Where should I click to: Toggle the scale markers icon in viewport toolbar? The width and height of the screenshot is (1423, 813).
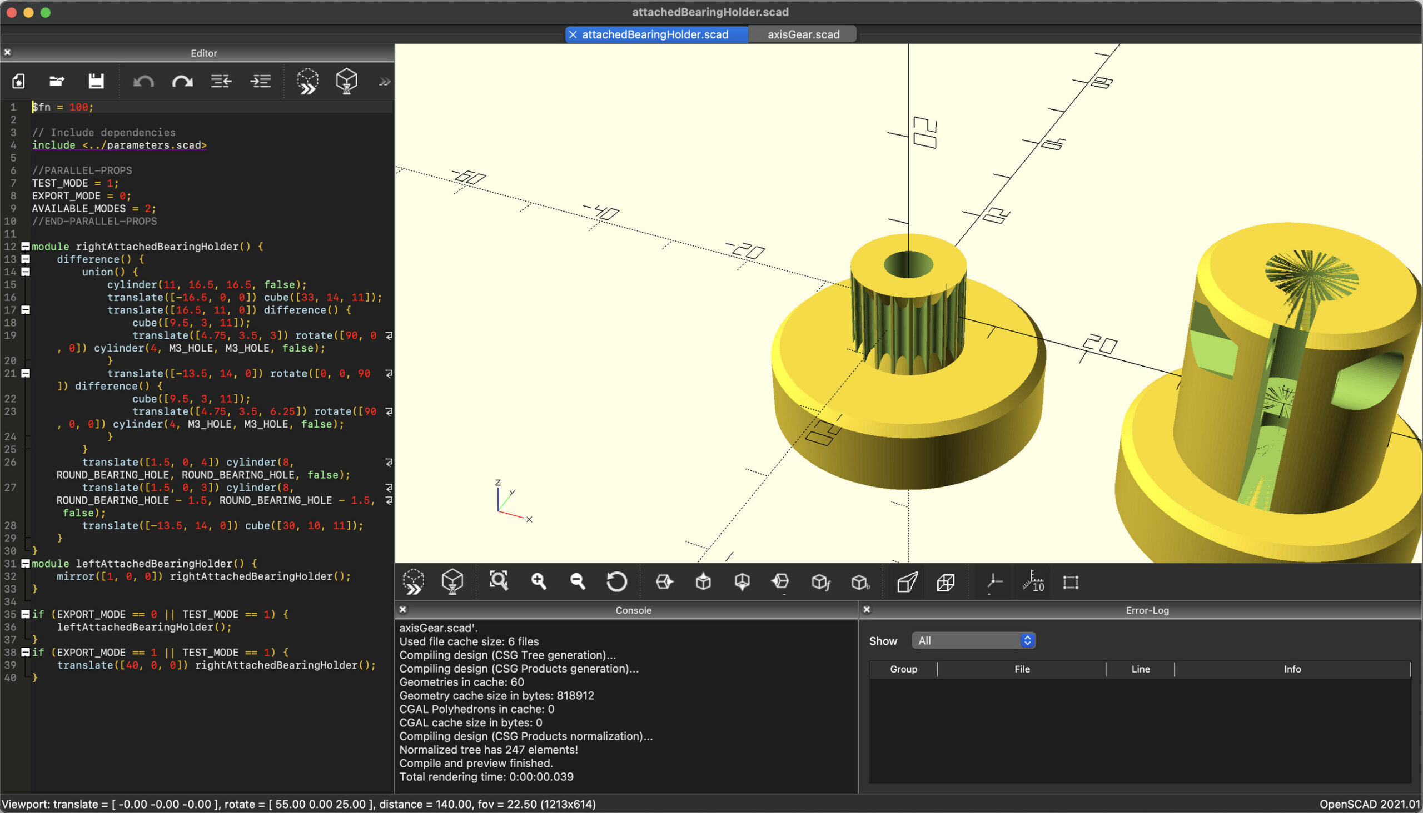click(1033, 581)
